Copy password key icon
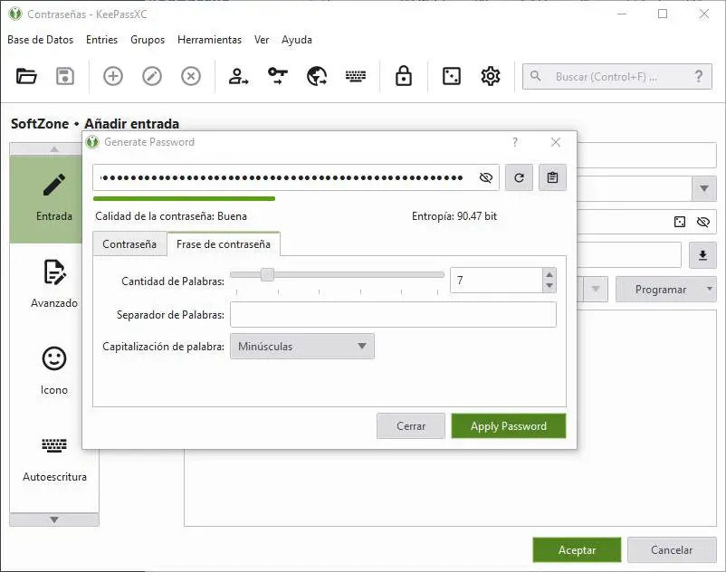 (277, 75)
